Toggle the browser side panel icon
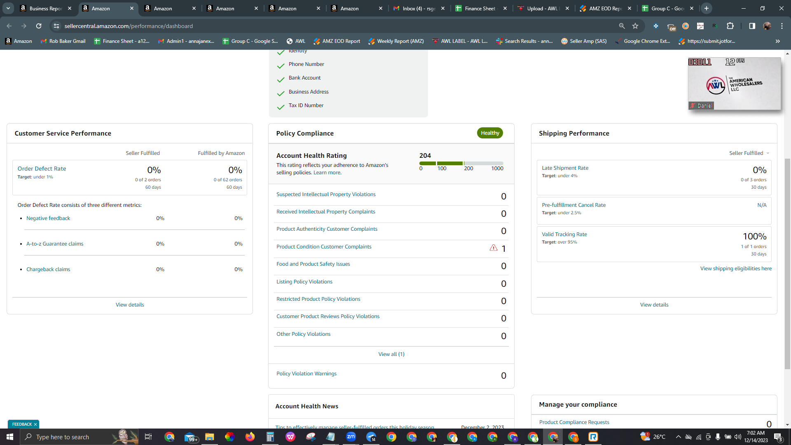The height and width of the screenshot is (445, 791). [752, 26]
